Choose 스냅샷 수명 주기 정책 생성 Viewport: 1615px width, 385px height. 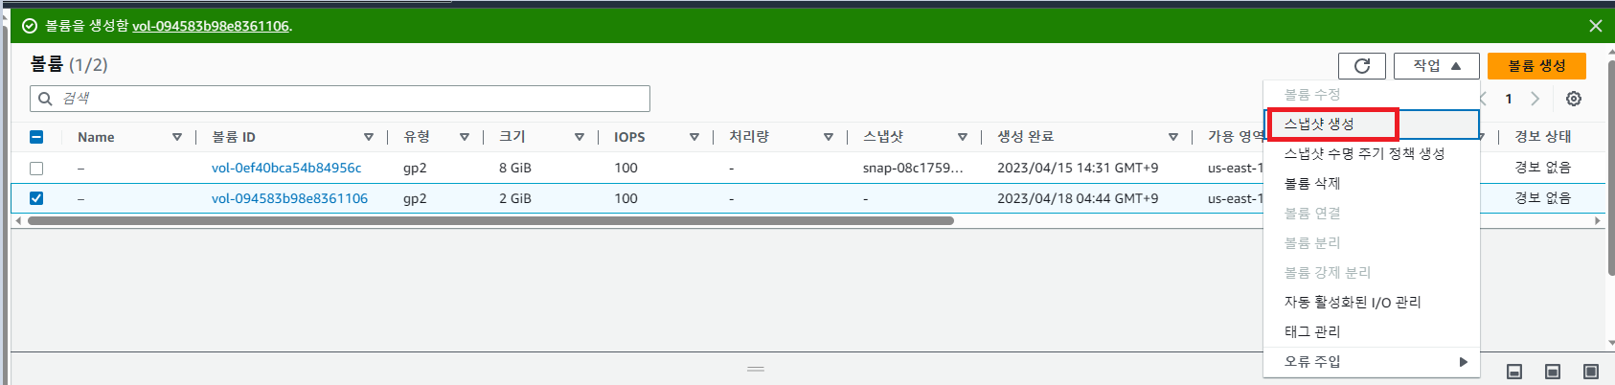click(x=1372, y=154)
